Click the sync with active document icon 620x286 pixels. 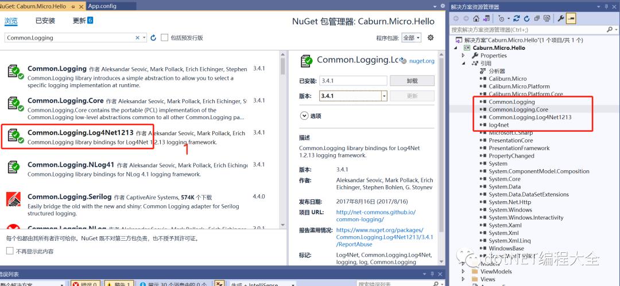[x=517, y=18]
